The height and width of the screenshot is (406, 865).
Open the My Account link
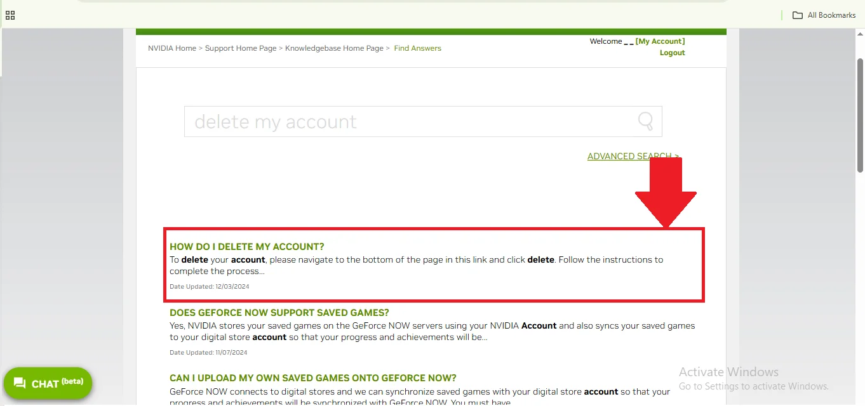[x=660, y=41]
